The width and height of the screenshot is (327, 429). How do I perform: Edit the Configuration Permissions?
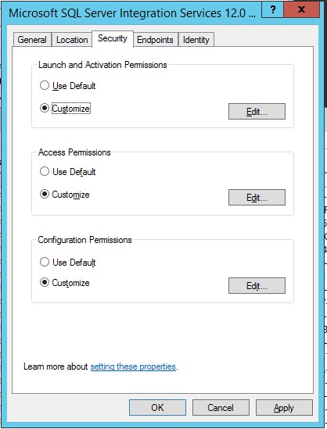[x=257, y=286]
